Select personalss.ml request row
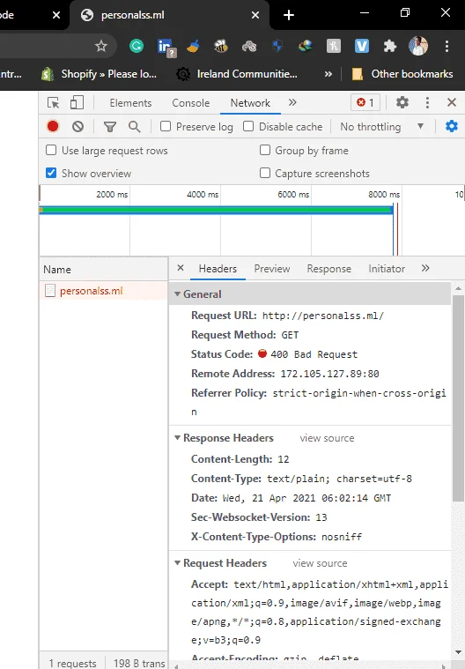The image size is (465, 669). coord(104,291)
